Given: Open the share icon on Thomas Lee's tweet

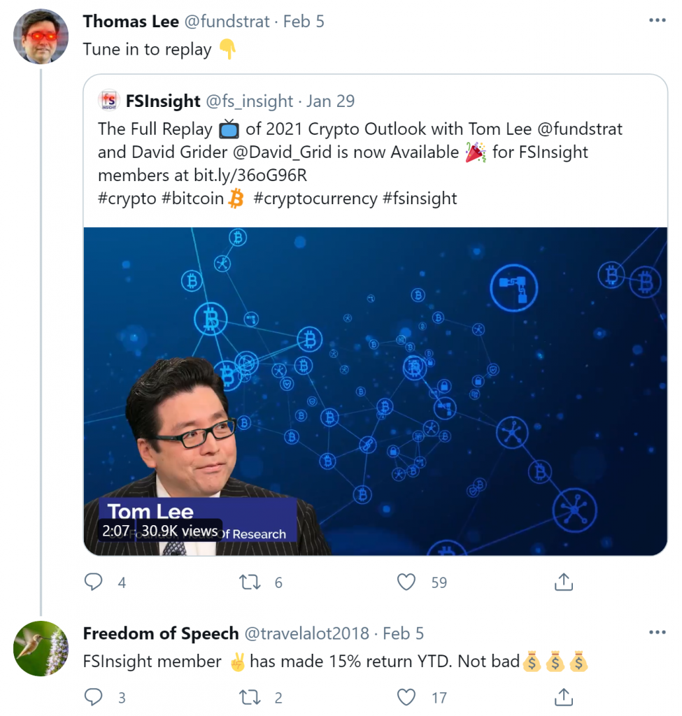Looking at the screenshot, I should pos(564,582).
